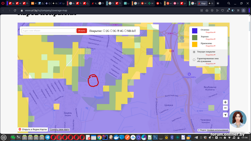
Task: Select Гарантированная зона обслуживания radio option
Action: pos(194,60)
